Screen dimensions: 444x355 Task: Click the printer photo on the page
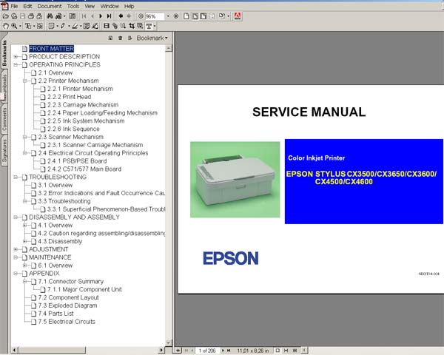pos(235,180)
